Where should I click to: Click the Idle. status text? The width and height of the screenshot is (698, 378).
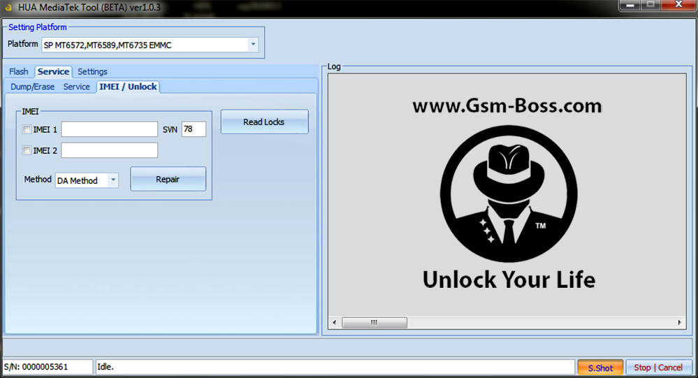point(106,367)
